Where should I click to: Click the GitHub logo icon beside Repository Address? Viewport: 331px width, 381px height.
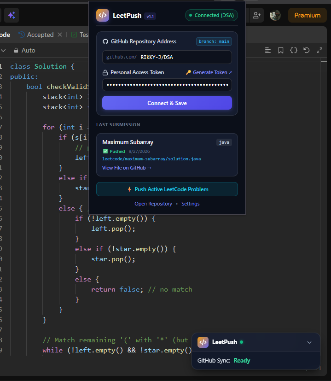(105, 41)
